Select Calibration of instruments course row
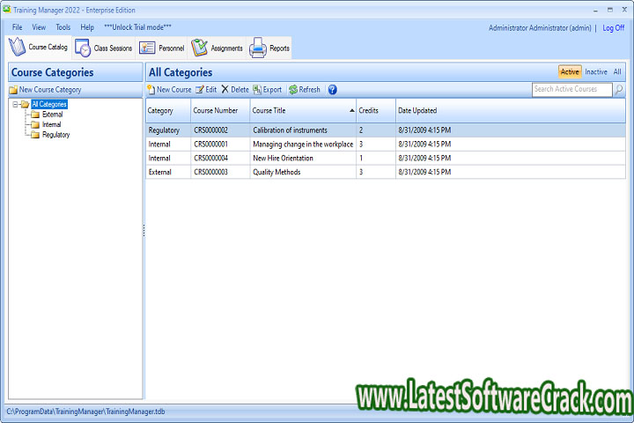634x423 pixels. click(386, 130)
